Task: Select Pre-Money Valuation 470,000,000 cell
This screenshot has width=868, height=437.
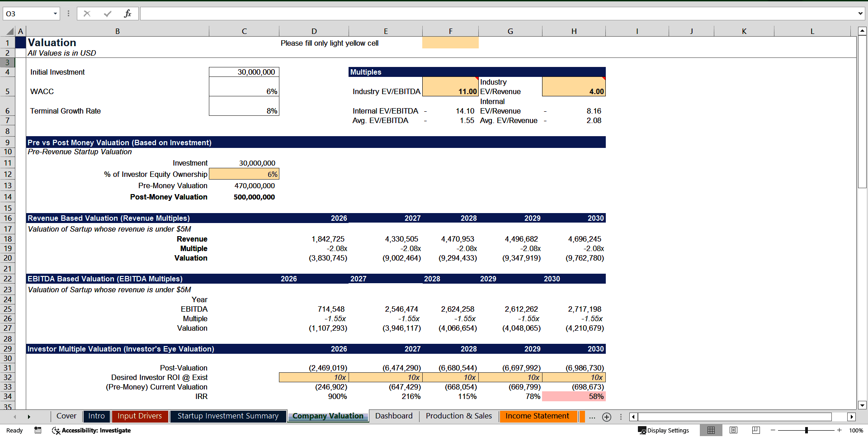Action: 244,185
